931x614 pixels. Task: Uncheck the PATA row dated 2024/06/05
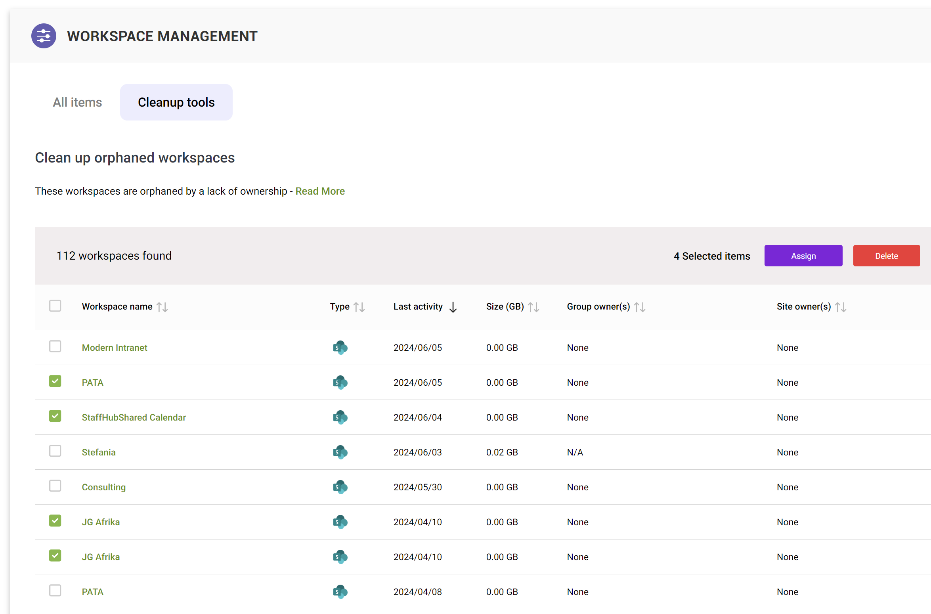coord(55,381)
